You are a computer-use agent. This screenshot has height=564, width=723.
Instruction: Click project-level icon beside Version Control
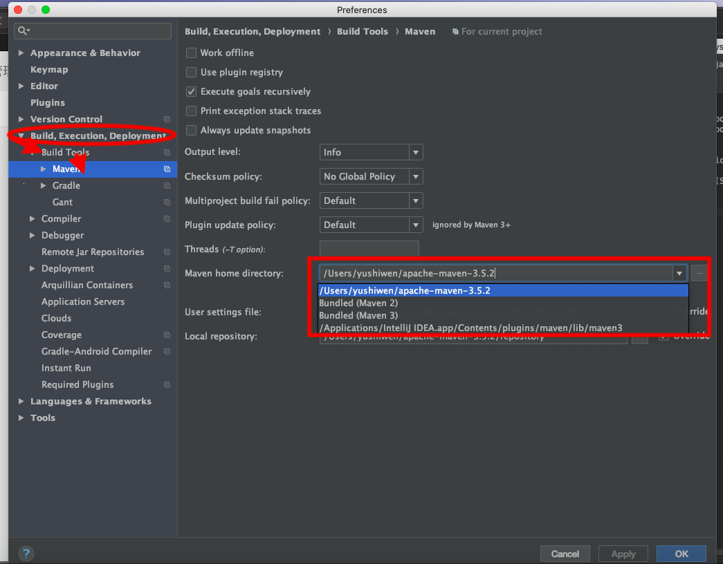(x=167, y=120)
